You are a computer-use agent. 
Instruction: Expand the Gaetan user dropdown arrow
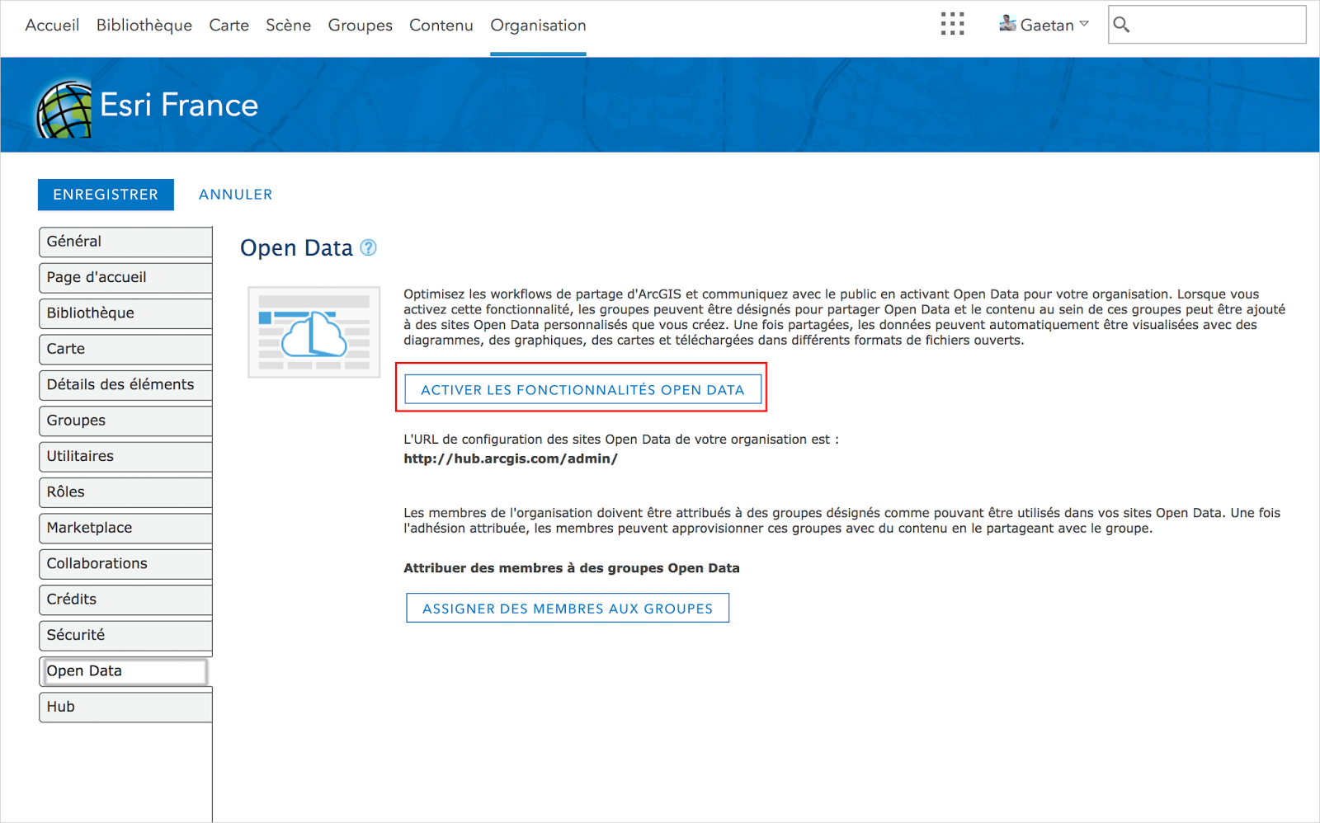point(1084,24)
